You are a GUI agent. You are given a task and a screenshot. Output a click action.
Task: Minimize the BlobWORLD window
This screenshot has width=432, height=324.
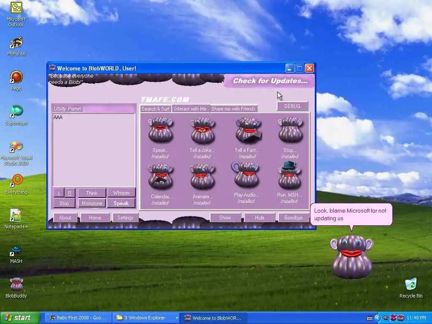pos(289,68)
